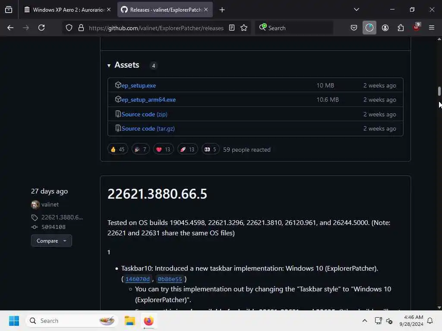The image size is (442, 331).
Task: Open Windows Start menu
Action: (14, 321)
